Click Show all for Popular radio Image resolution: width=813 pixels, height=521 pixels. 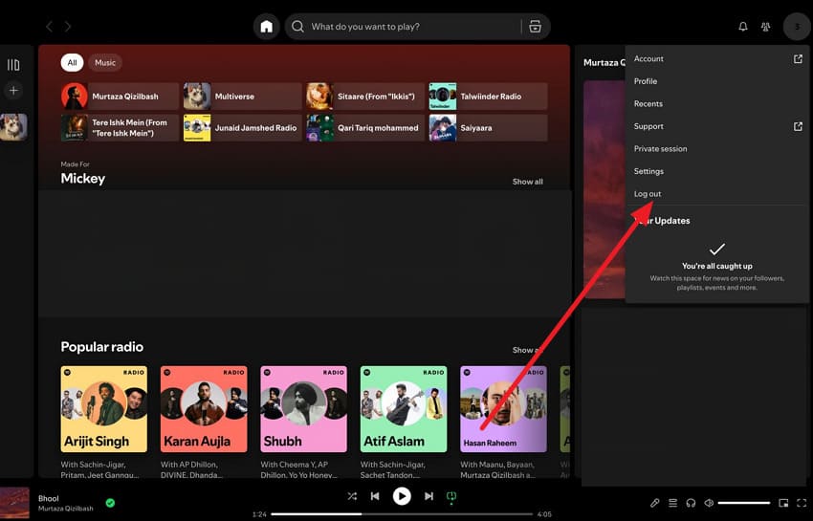(x=527, y=350)
